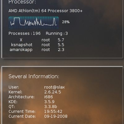This screenshot has height=124, width=124.
Task: Click the Processes : 196 counter
Action: (x=24, y=33)
